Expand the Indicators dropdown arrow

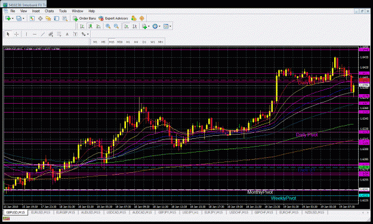click(149, 26)
